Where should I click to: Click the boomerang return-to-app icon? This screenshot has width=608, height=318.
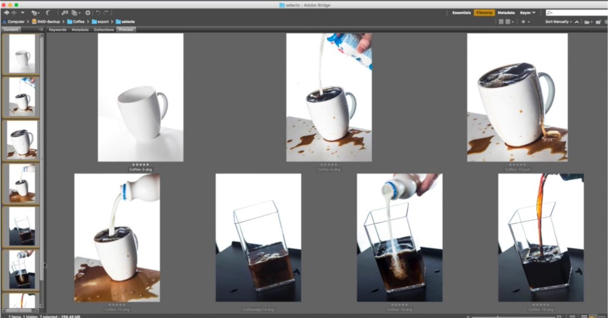click(x=48, y=13)
